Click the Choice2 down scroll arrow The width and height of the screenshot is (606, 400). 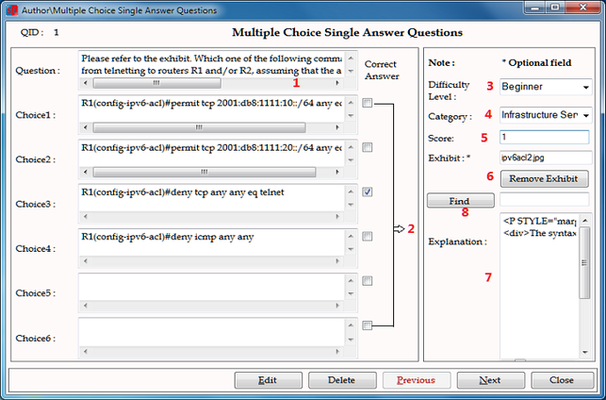pyautogui.click(x=351, y=160)
